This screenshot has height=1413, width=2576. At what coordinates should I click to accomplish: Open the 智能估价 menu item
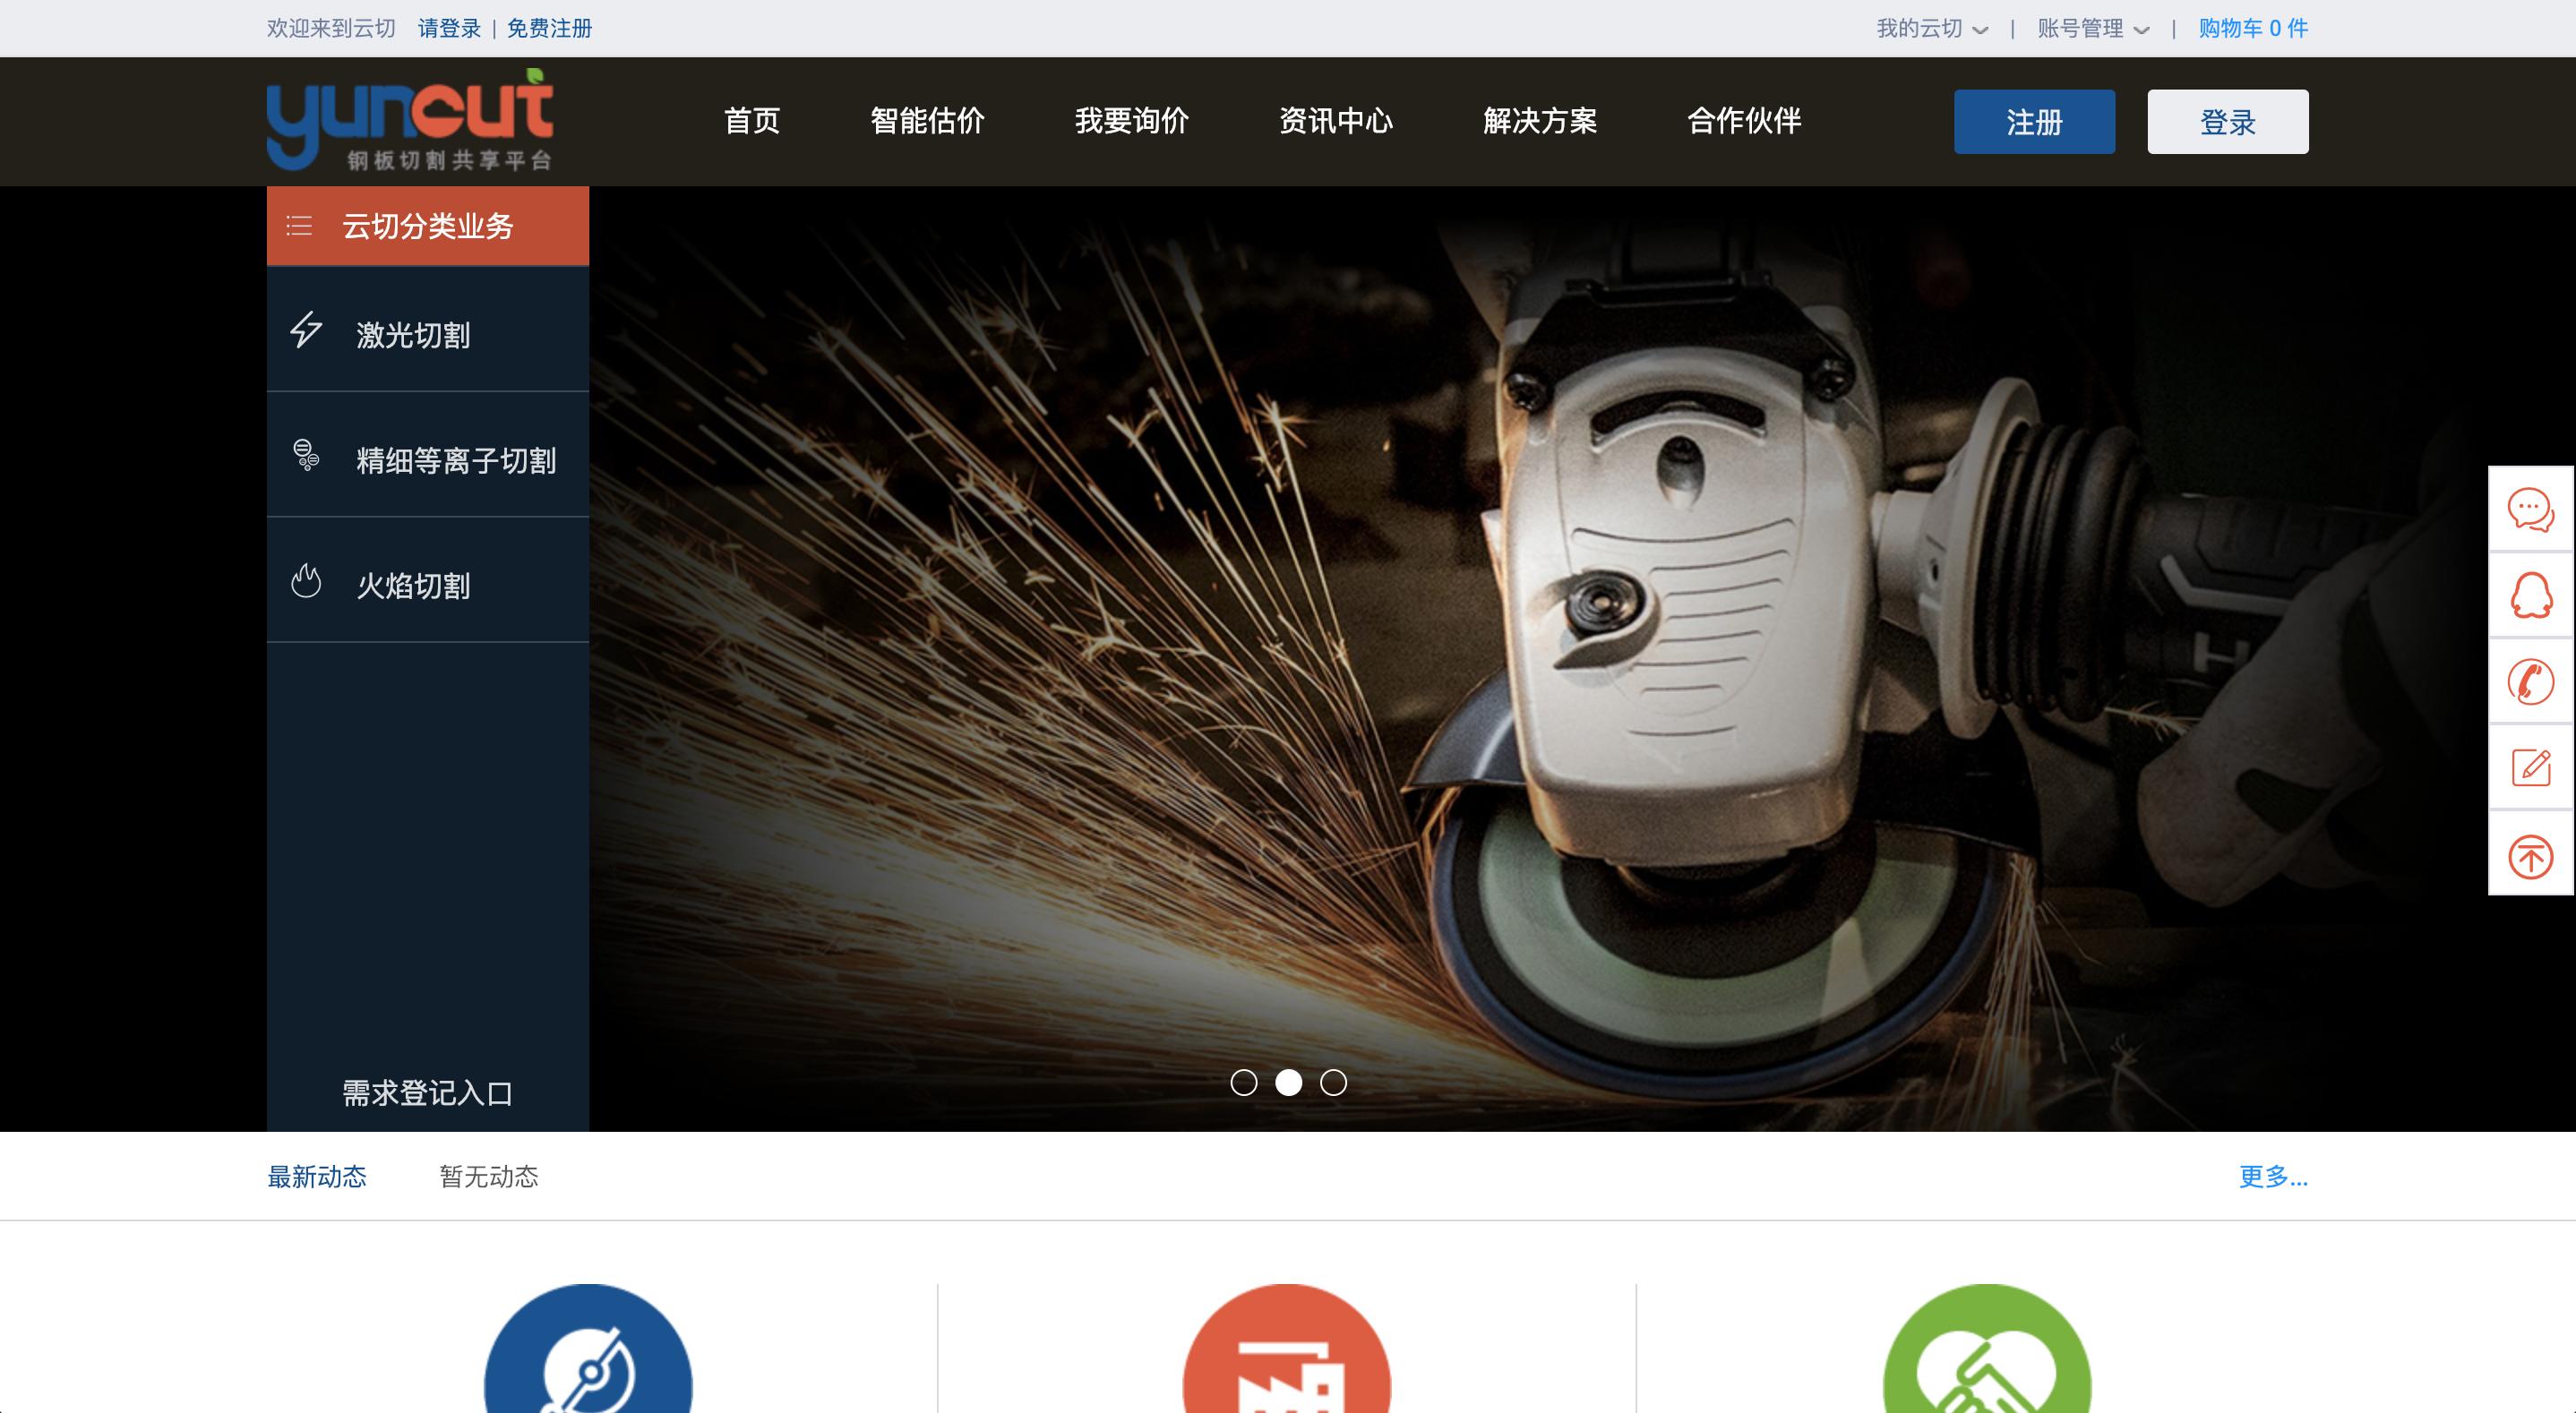927,121
